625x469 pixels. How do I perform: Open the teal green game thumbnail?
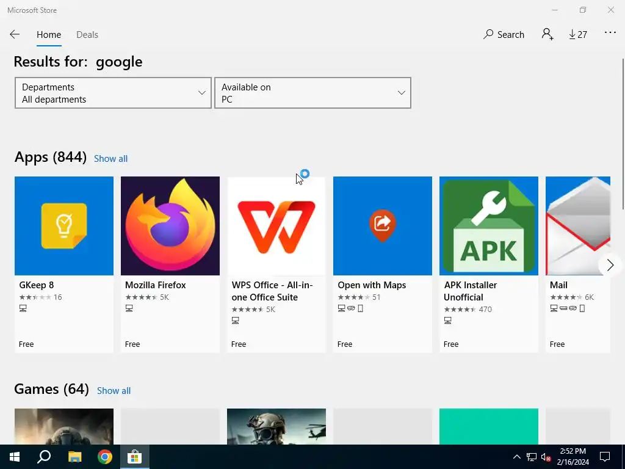pyautogui.click(x=489, y=426)
